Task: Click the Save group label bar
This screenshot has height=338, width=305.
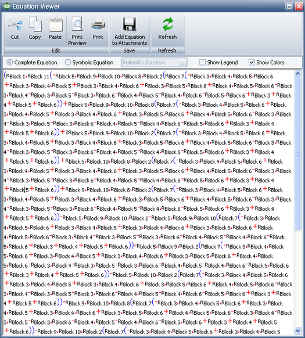Action: click(130, 51)
